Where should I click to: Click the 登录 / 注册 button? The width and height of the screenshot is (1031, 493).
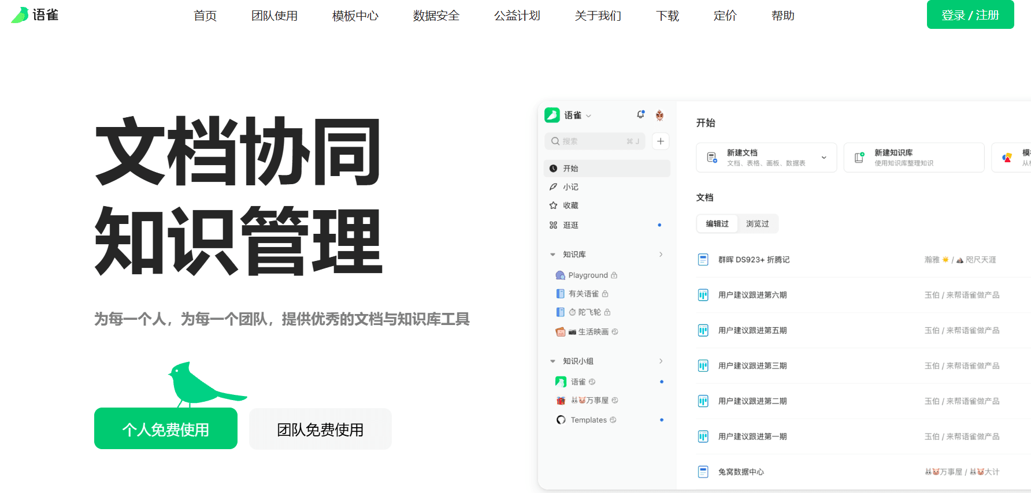coord(970,14)
